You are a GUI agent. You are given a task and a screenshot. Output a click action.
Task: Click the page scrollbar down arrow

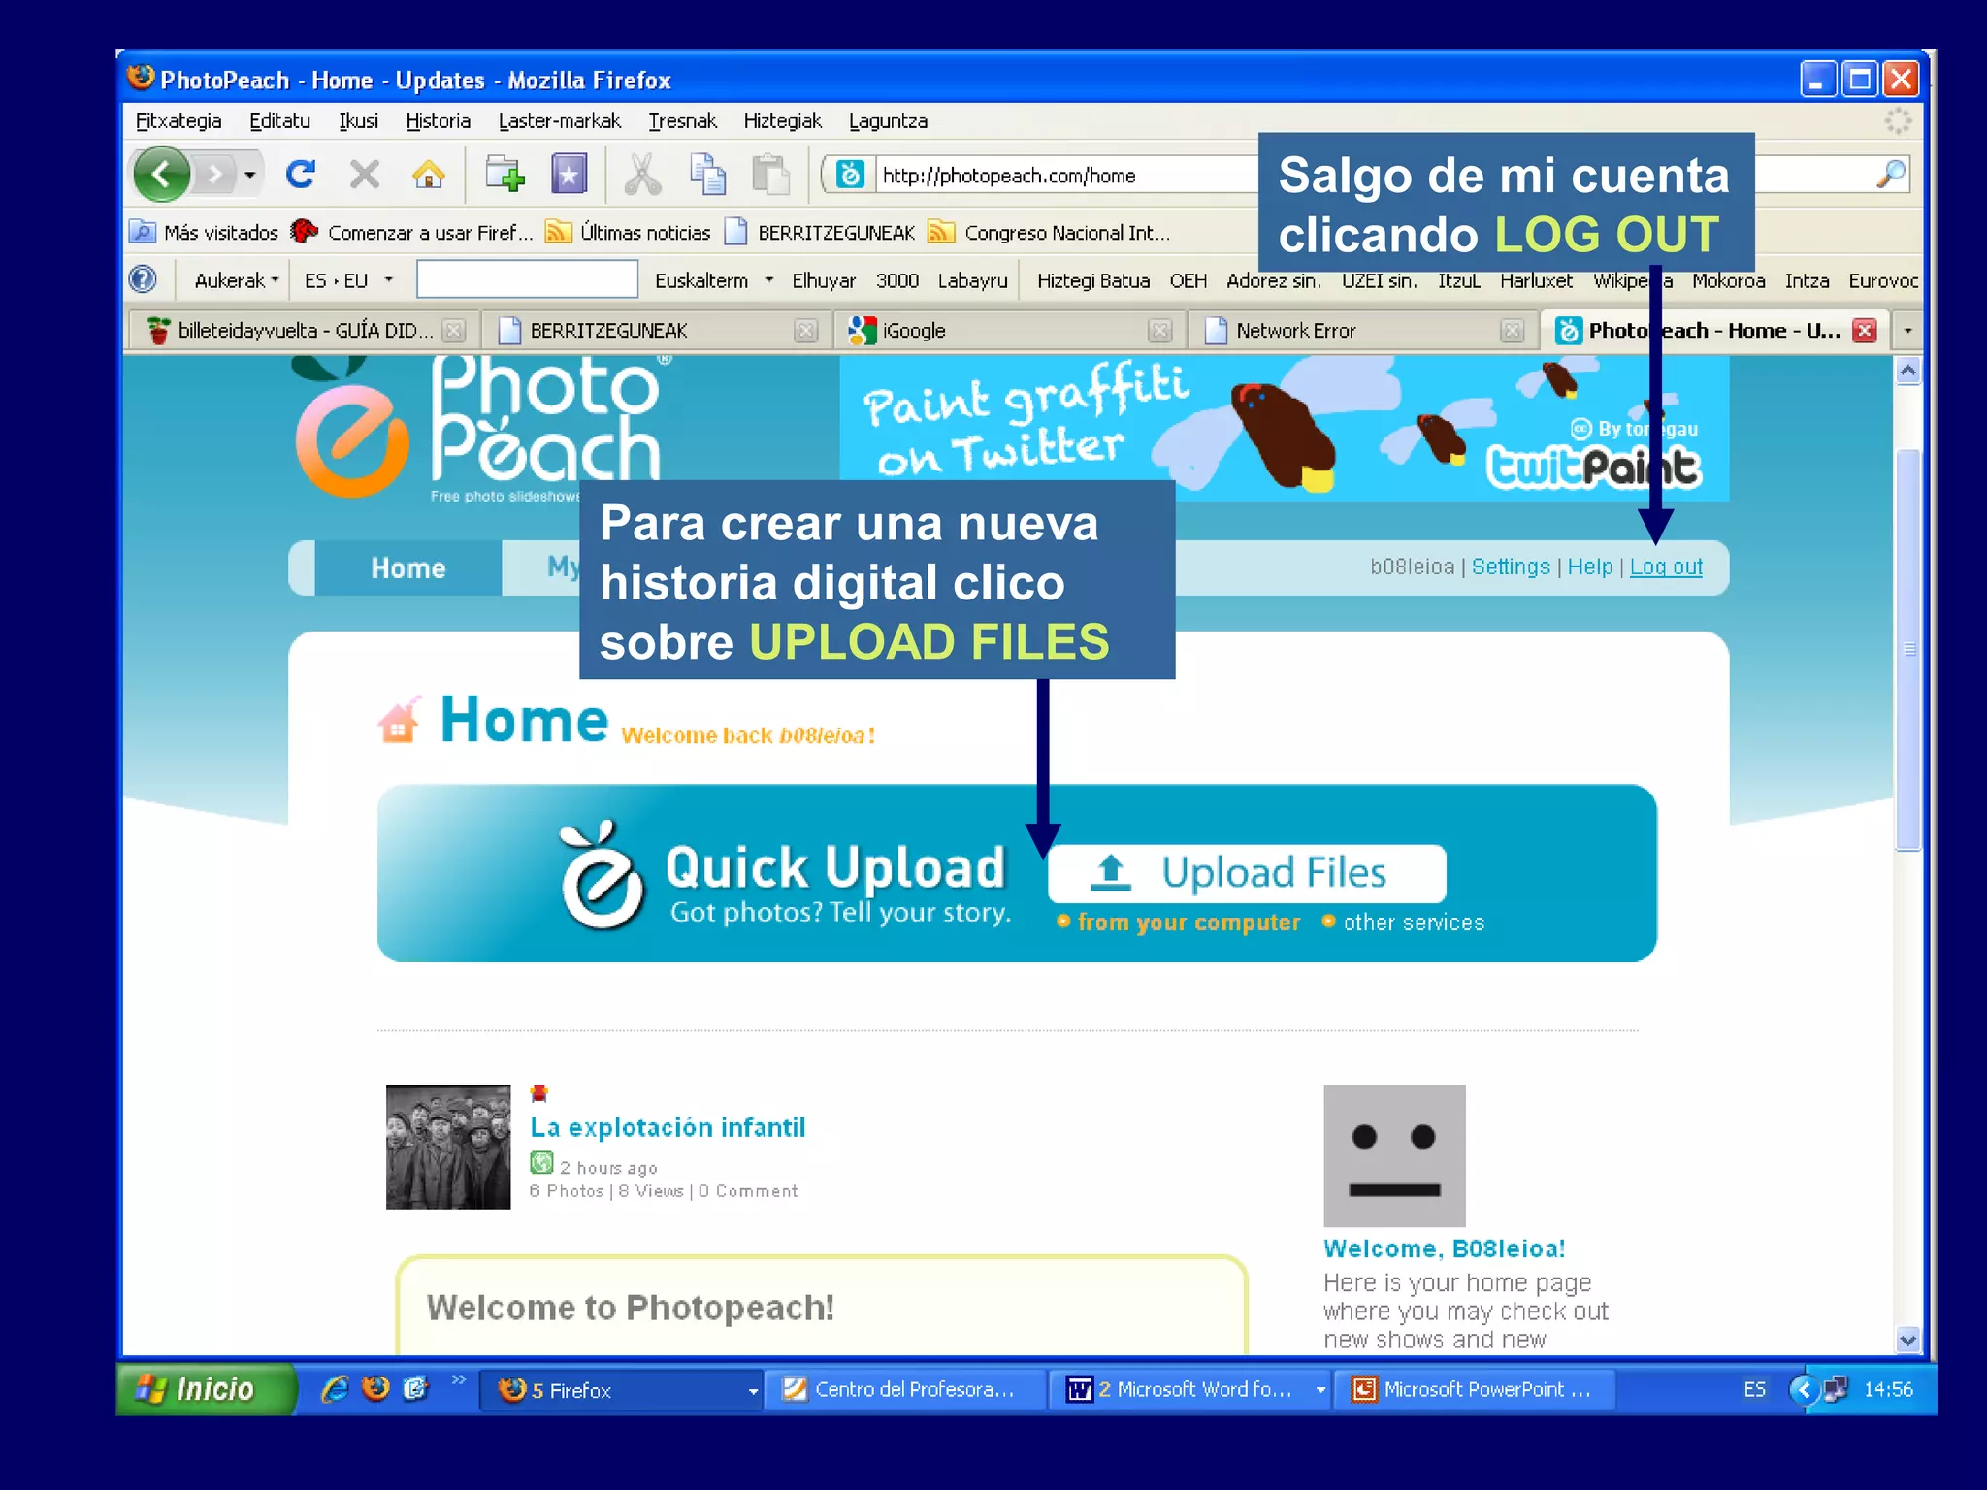click(1907, 1340)
